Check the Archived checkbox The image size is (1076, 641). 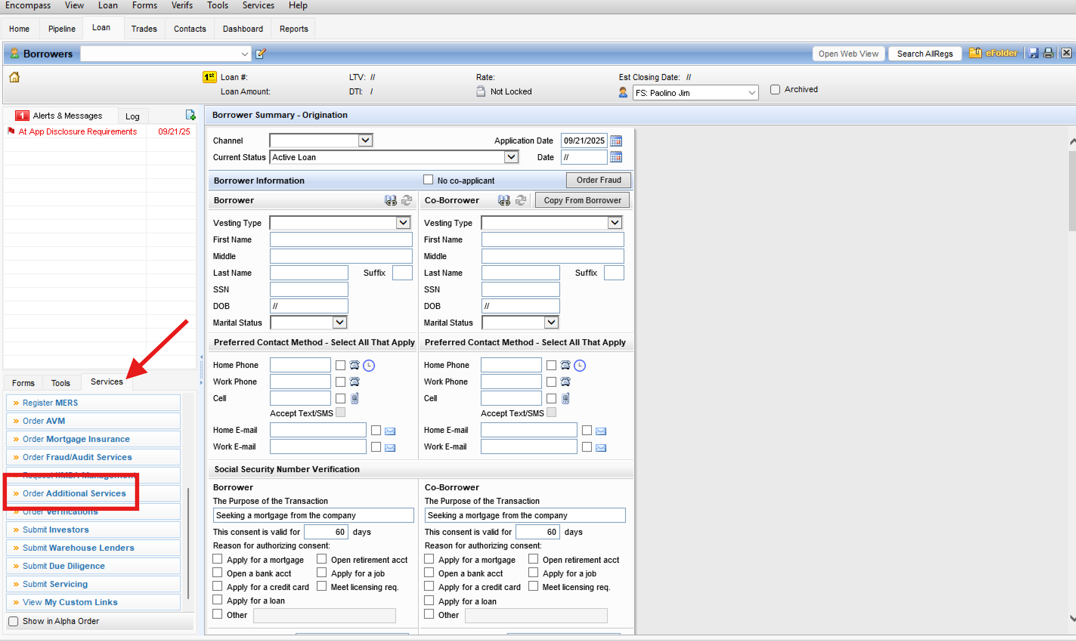click(x=775, y=90)
